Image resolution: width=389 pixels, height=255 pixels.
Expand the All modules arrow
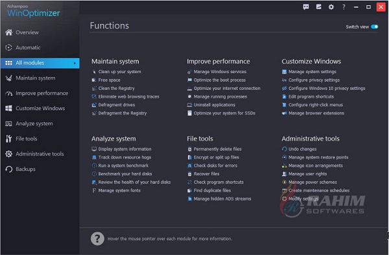coord(75,63)
